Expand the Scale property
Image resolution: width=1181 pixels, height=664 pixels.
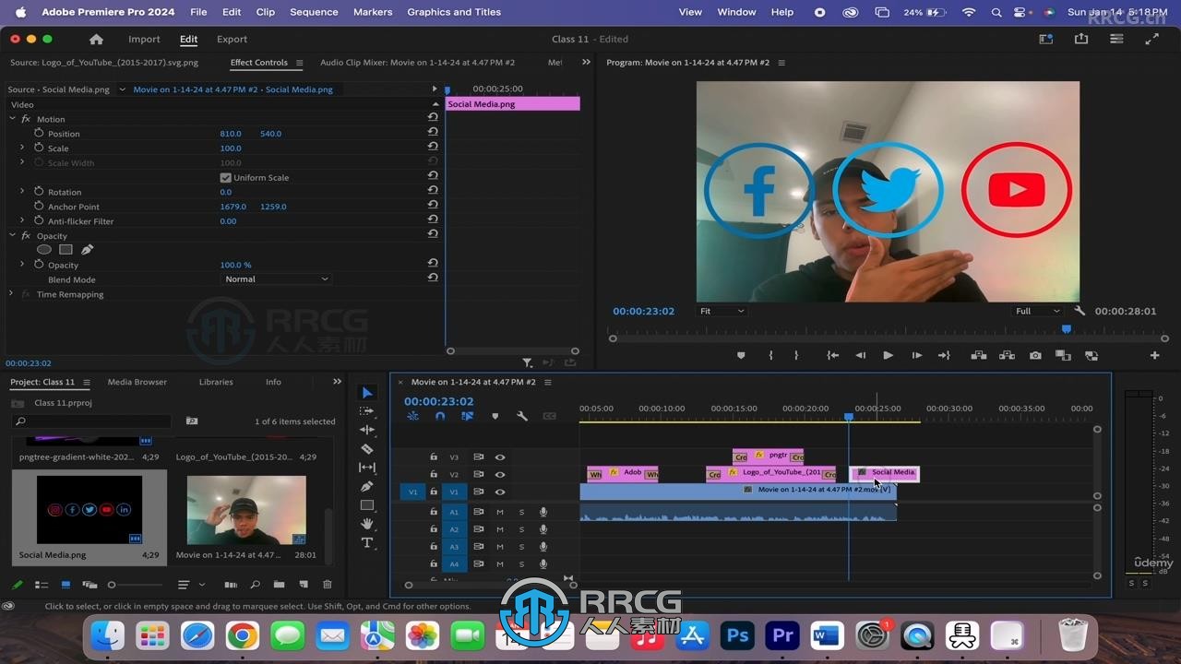(x=22, y=148)
